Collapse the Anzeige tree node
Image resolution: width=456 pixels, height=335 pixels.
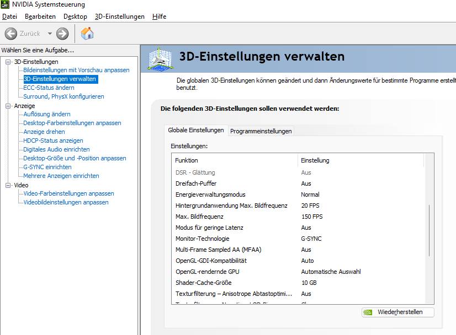8,106
